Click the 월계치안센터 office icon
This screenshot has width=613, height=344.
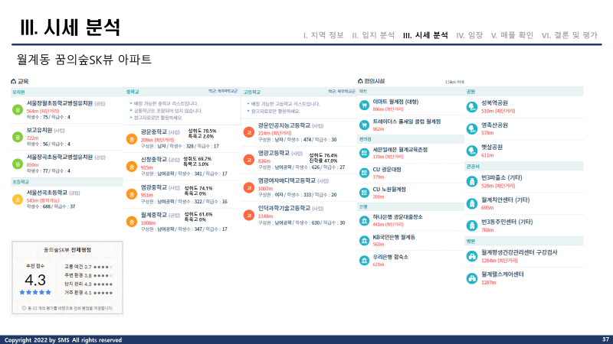tap(472, 203)
